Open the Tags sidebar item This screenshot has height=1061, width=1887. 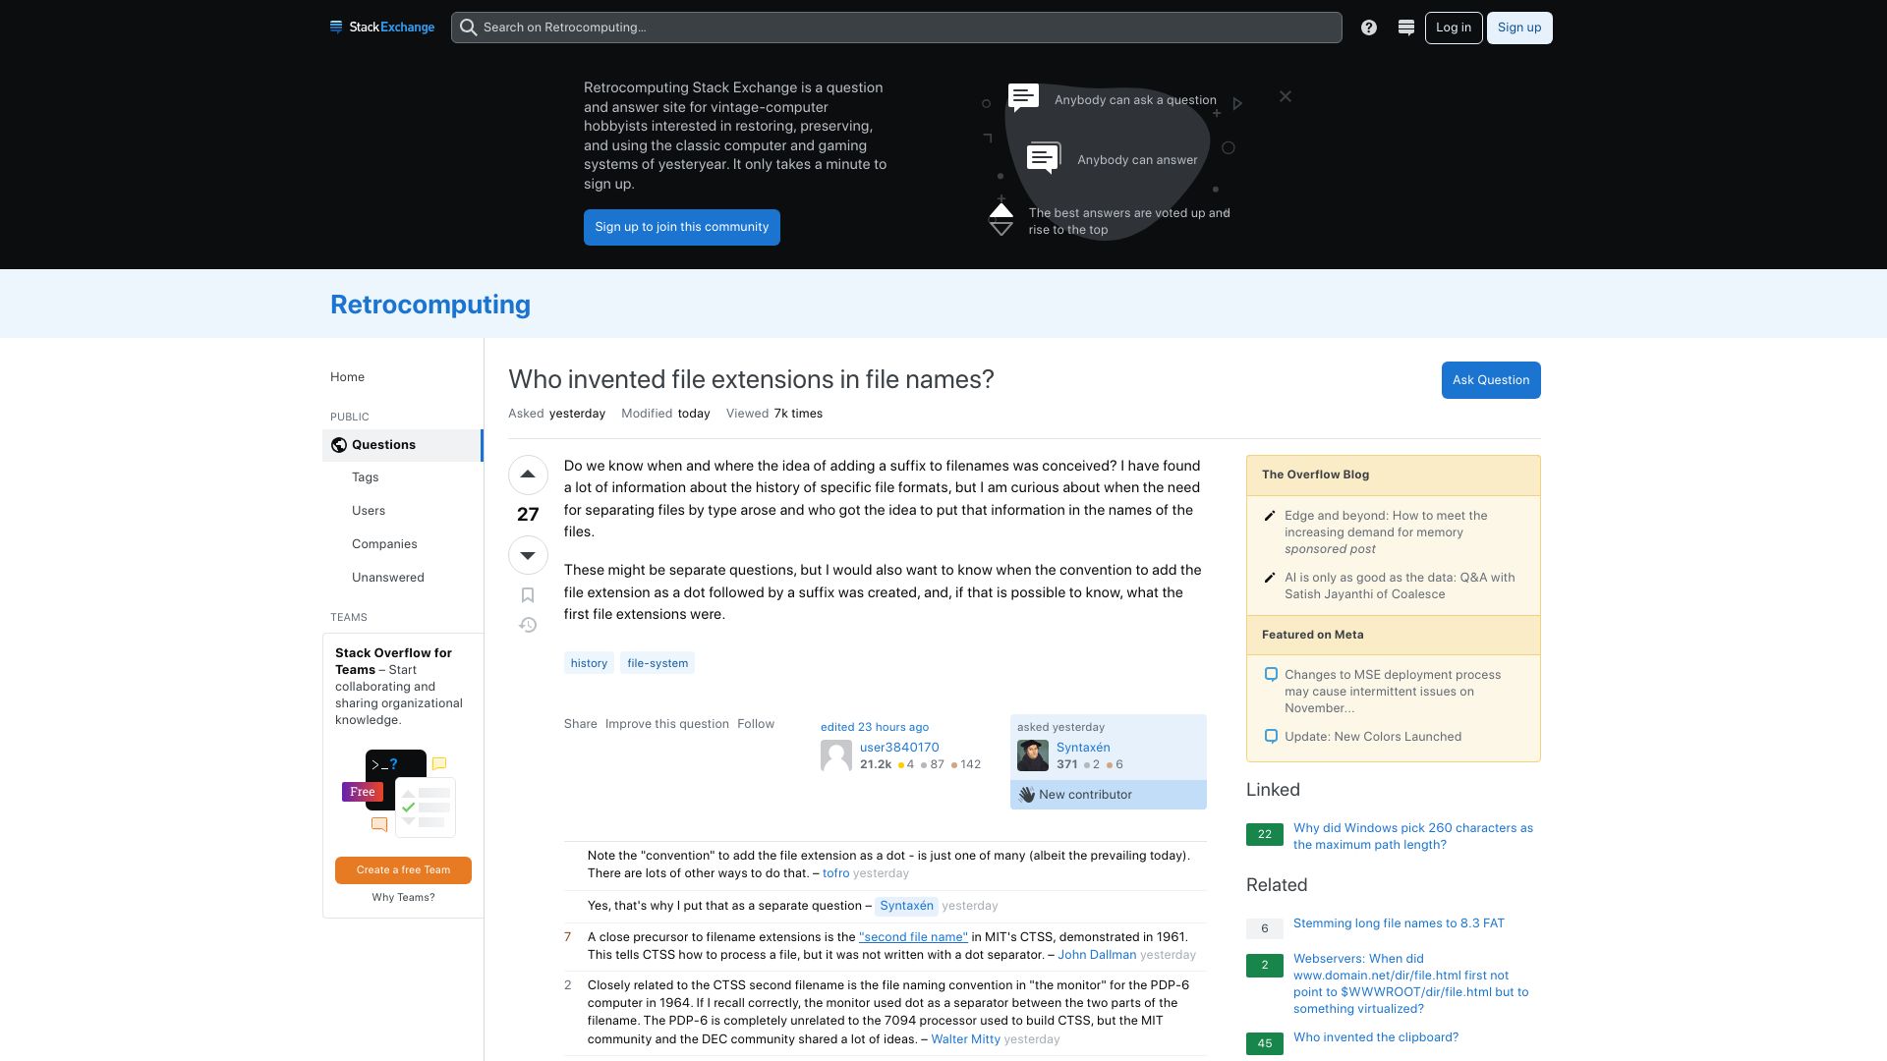pos(366,477)
